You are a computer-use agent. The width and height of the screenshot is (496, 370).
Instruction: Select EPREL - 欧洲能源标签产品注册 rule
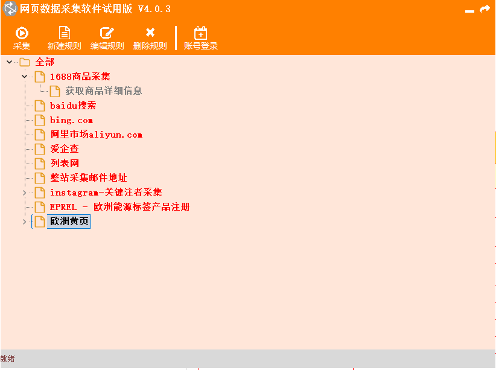point(120,207)
